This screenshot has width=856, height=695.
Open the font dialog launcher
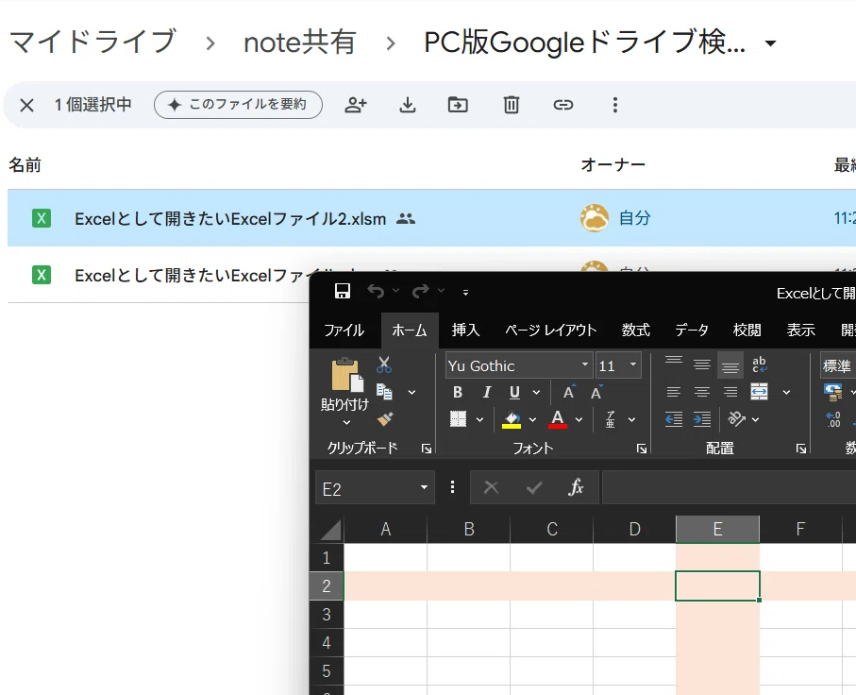(642, 449)
